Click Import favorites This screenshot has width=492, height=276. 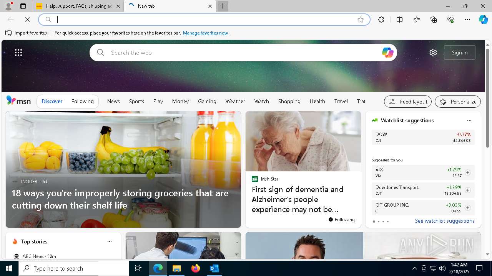click(26, 33)
